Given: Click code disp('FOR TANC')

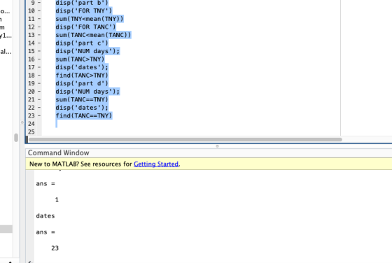Looking at the screenshot, I should (85, 27).
